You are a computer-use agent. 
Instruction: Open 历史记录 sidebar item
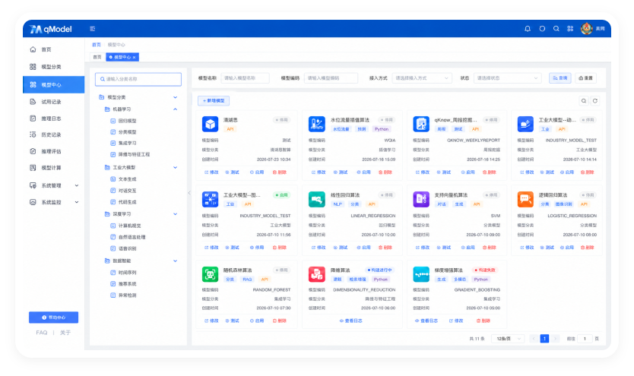53,134
